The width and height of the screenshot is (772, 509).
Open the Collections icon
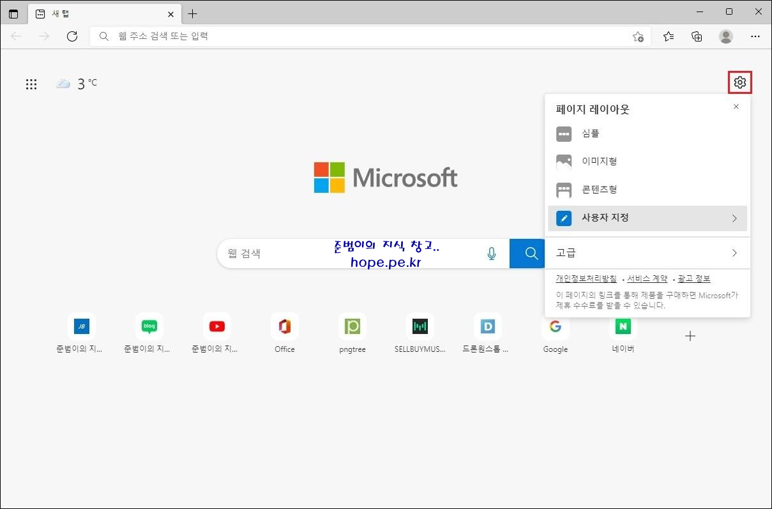click(697, 36)
